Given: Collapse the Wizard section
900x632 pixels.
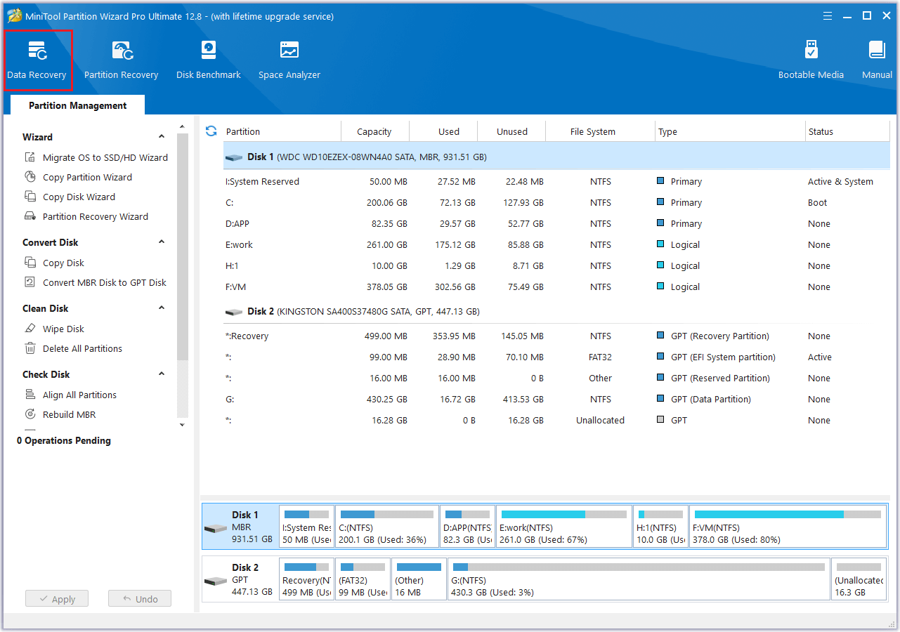Looking at the screenshot, I should point(162,137).
